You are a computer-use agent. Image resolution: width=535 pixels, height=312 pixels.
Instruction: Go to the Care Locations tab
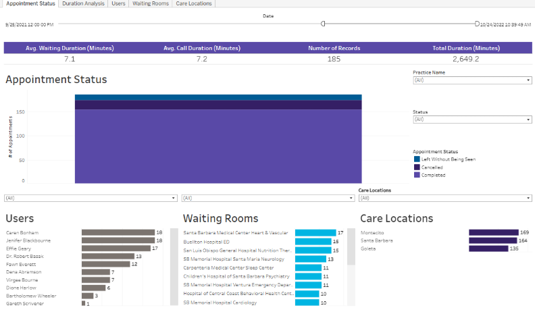[194, 4]
